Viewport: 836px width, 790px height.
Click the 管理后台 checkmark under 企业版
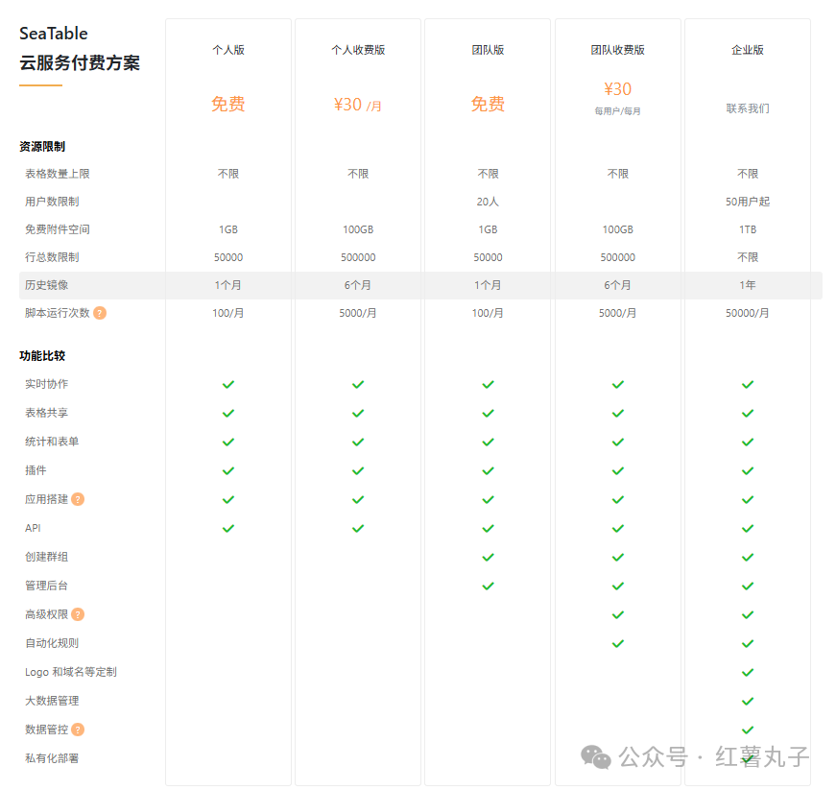(748, 586)
